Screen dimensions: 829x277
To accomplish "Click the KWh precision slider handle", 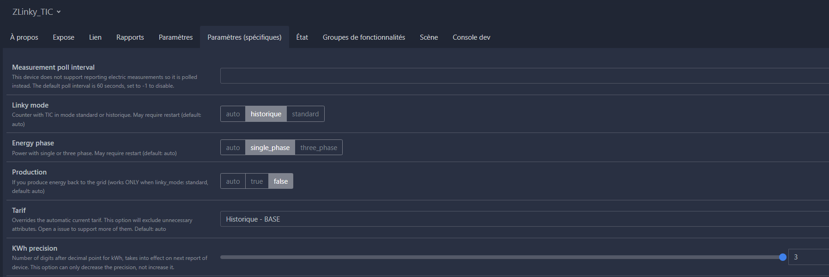I will [782, 257].
